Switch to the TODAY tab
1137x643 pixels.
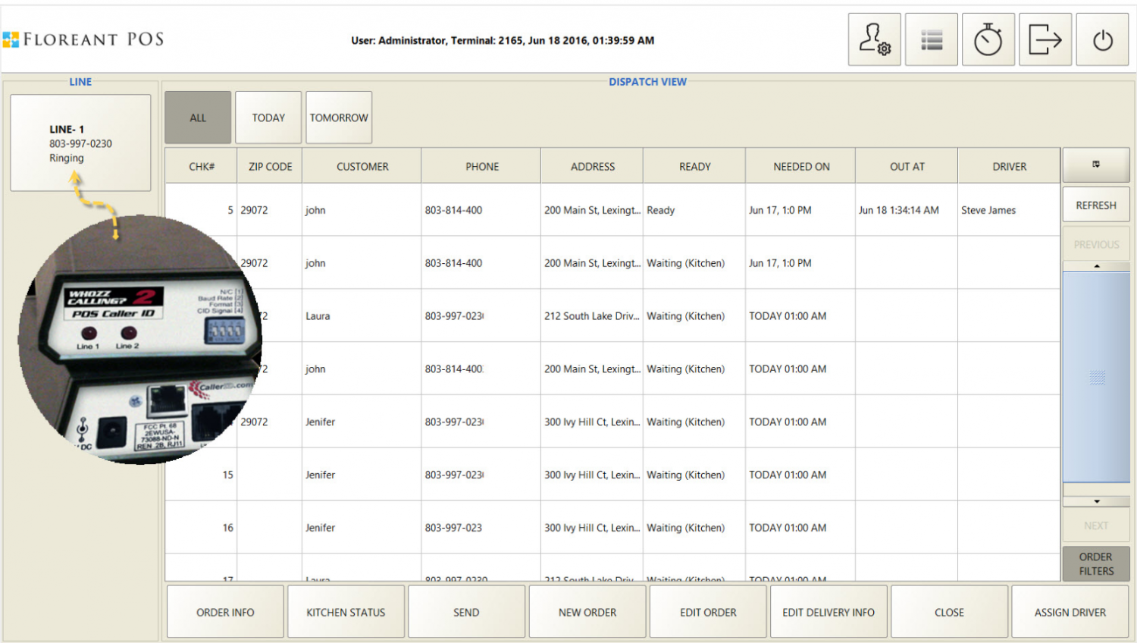268,117
